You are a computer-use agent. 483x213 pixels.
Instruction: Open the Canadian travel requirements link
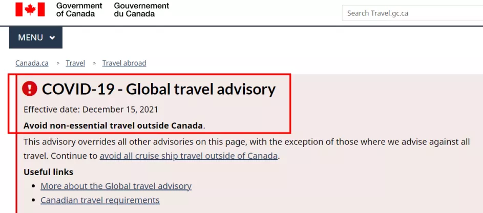point(100,200)
